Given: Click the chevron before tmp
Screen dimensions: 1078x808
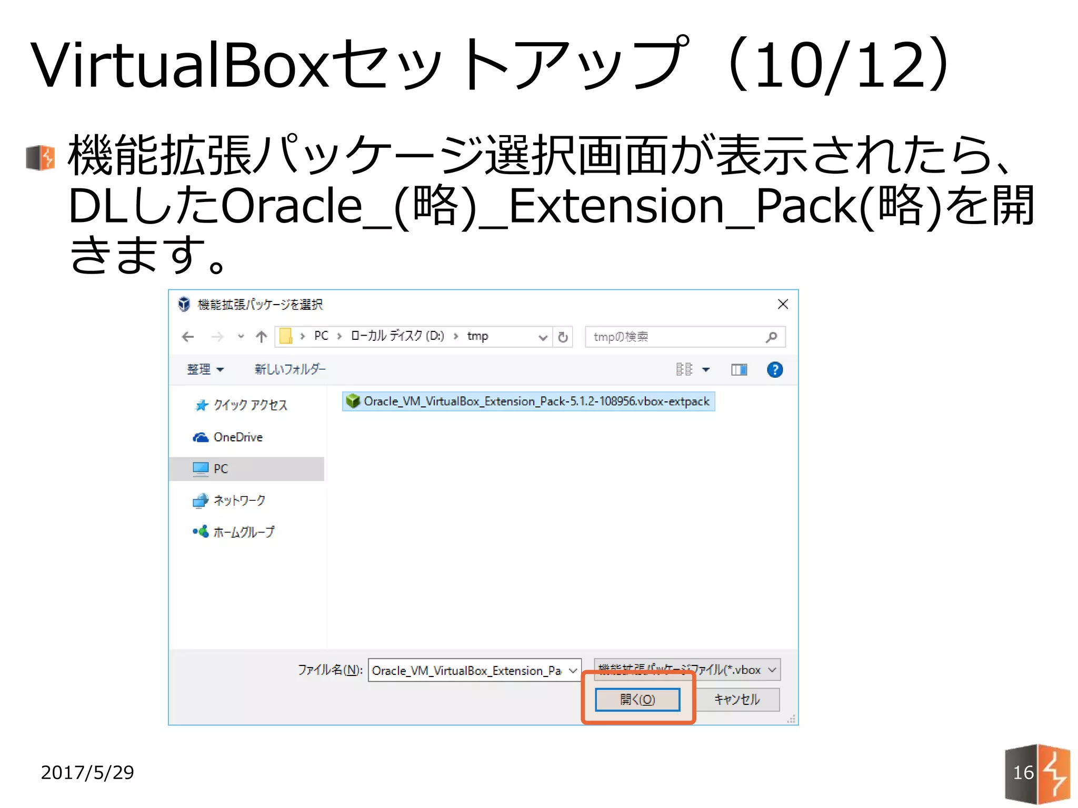Looking at the screenshot, I should [456, 337].
